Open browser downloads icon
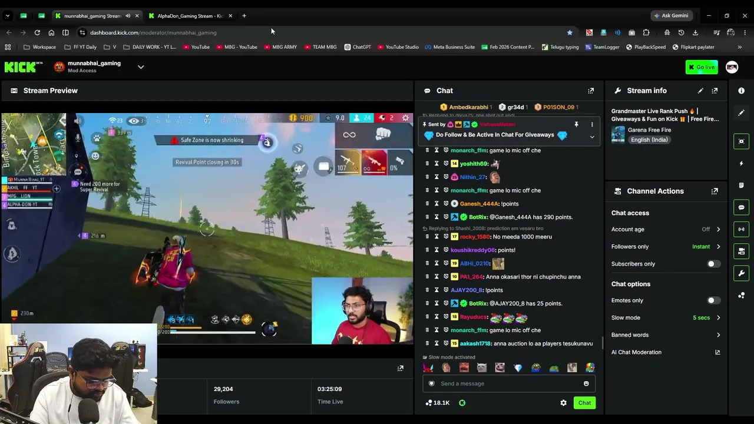Image resolution: width=754 pixels, height=424 pixels. pos(695,32)
